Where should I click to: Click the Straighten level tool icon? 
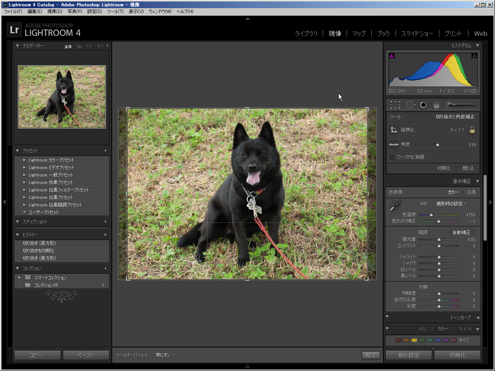pos(394,144)
